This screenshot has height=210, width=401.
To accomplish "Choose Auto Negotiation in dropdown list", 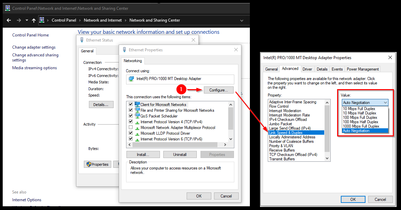I will coord(365,131).
